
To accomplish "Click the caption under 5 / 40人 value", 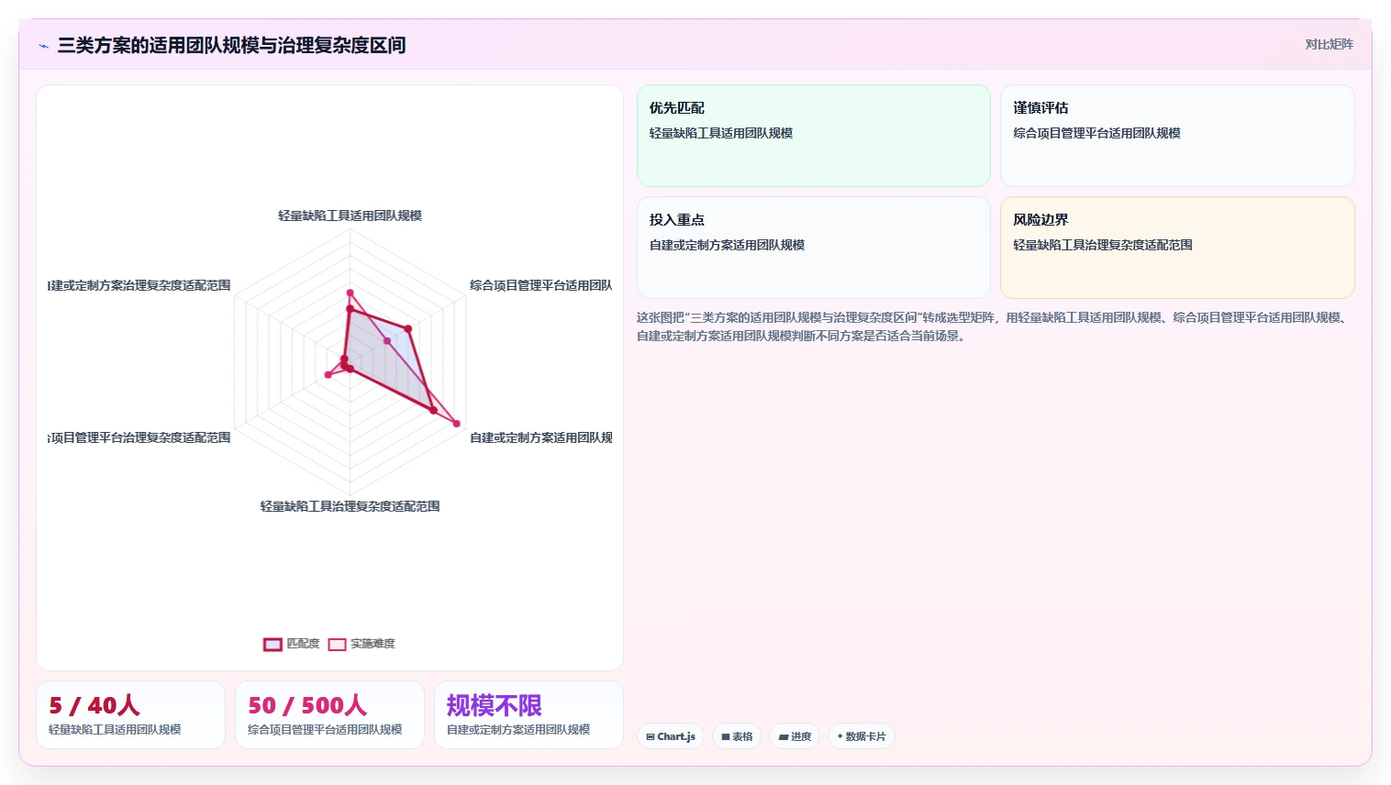I will click(x=115, y=730).
